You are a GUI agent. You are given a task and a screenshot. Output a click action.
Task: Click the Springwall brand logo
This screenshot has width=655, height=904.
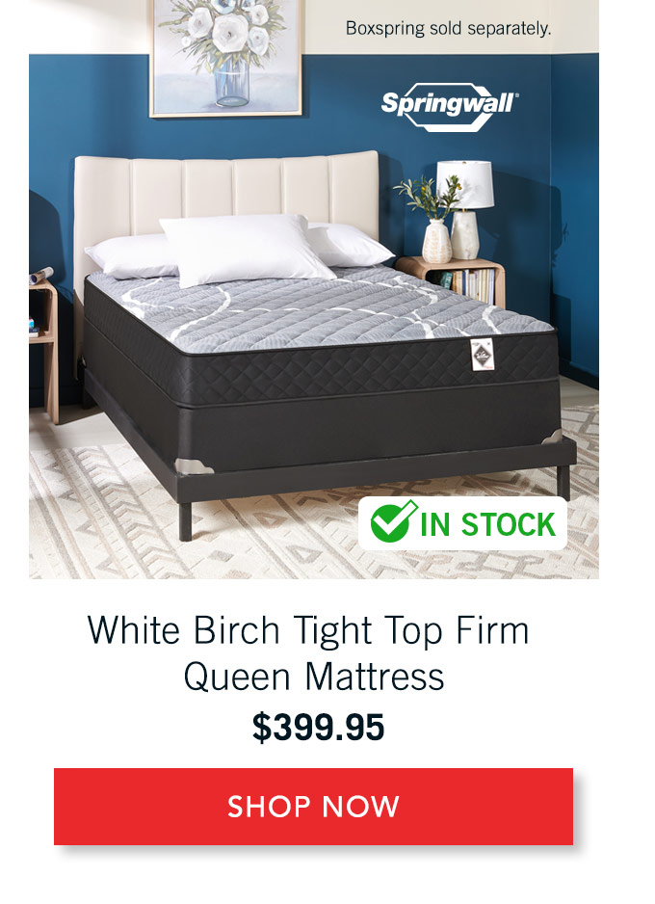[449, 107]
